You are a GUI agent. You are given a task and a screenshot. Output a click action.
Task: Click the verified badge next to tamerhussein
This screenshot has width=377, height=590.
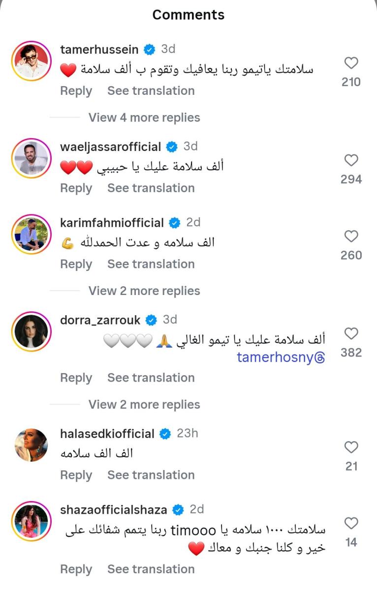[x=148, y=49]
